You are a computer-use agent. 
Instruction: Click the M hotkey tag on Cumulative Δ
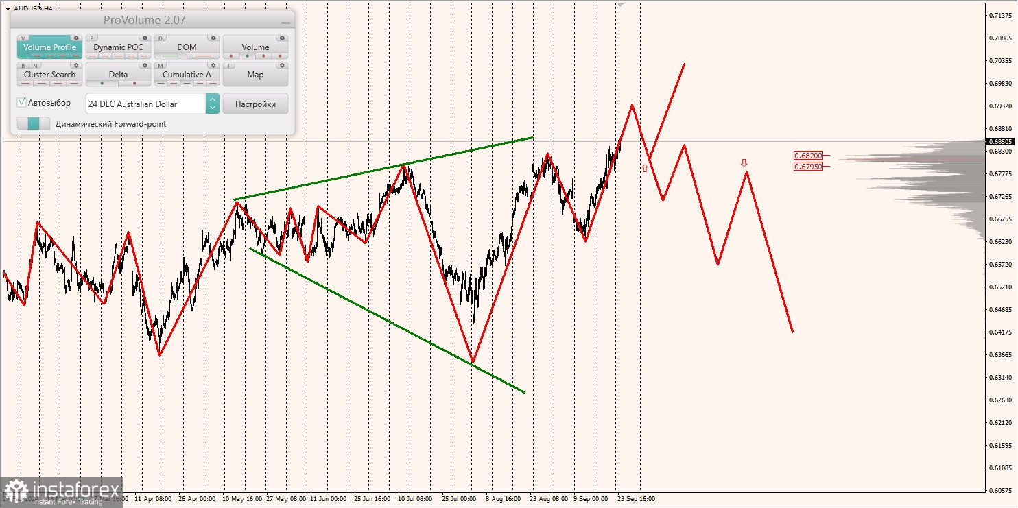point(161,66)
